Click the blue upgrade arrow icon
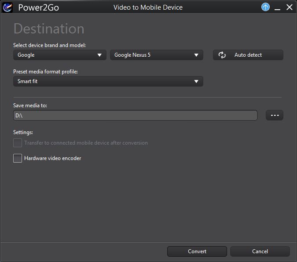The width and height of the screenshot is (297, 262). (265, 7)
